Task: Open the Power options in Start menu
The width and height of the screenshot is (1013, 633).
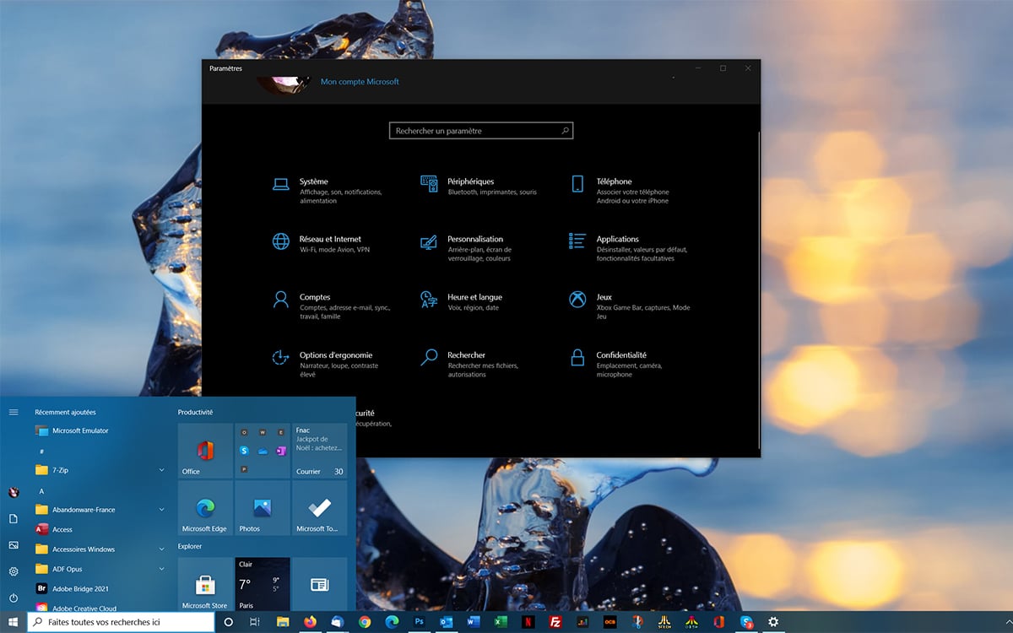Action: tap(14, 598)
